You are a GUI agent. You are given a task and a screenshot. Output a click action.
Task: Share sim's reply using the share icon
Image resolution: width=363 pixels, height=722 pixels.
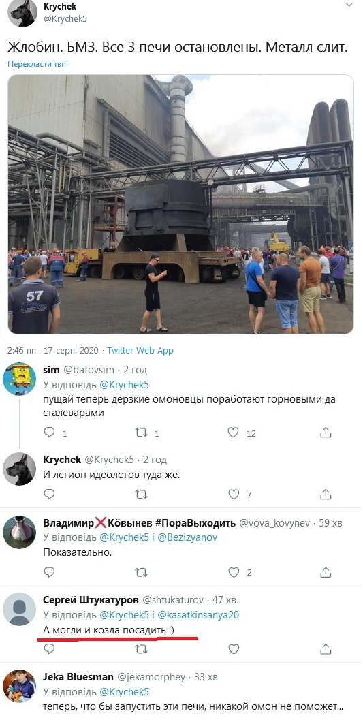(326, 432)
